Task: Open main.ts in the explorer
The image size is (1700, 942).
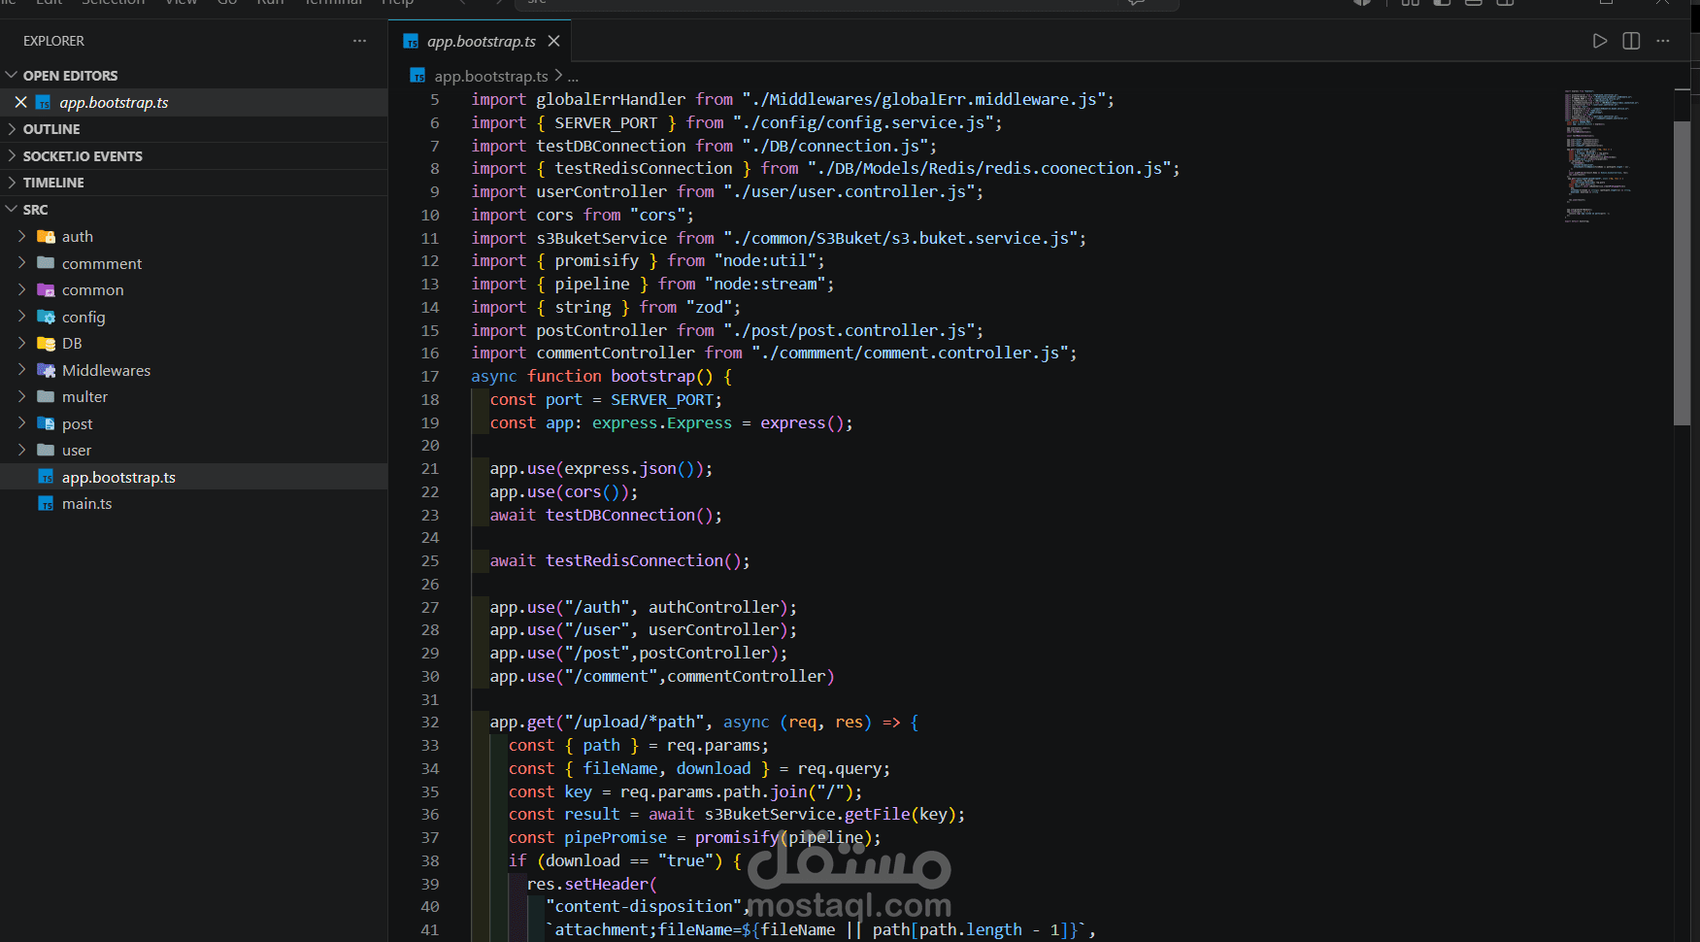Action: (x=194, y=503)
